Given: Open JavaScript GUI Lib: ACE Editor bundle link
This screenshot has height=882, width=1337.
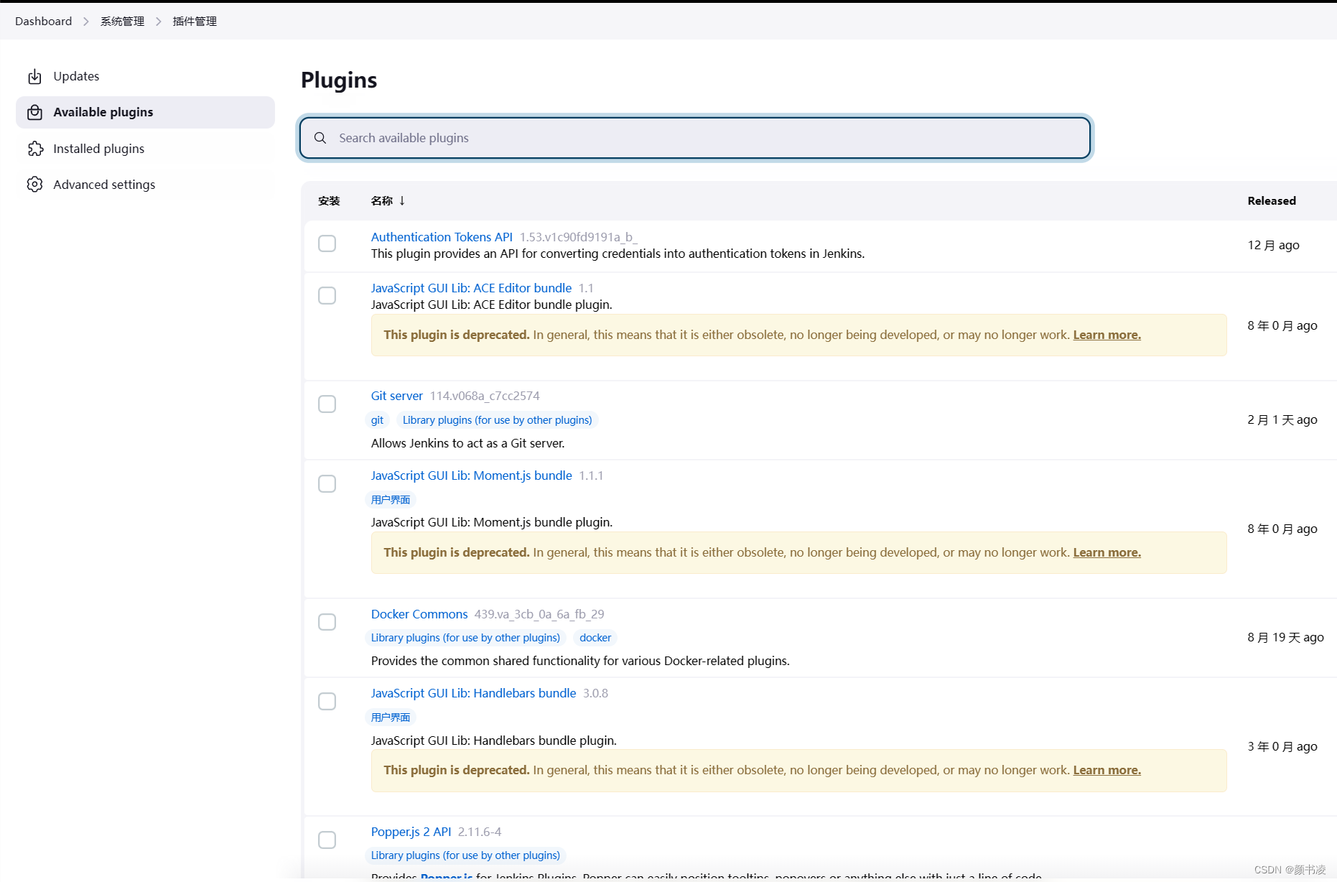Looking at the screenshot, I should tap(471, 288).
